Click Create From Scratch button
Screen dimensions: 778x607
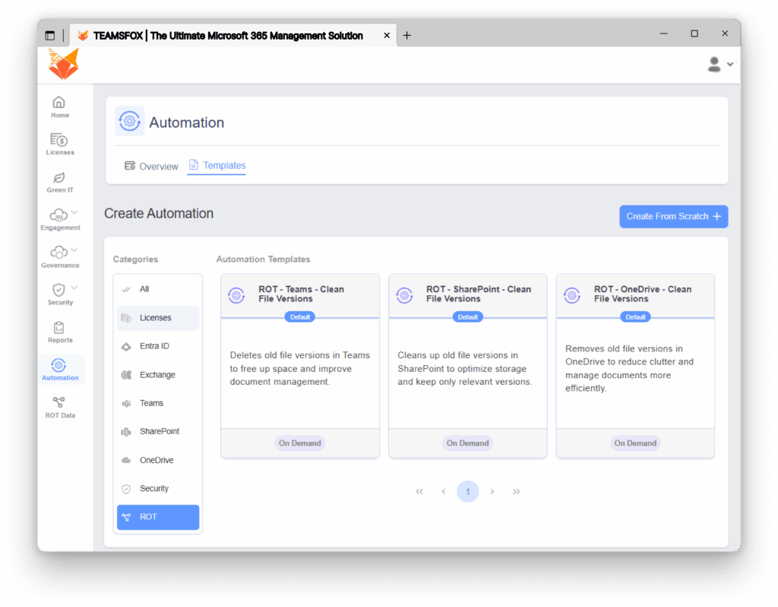673,217
